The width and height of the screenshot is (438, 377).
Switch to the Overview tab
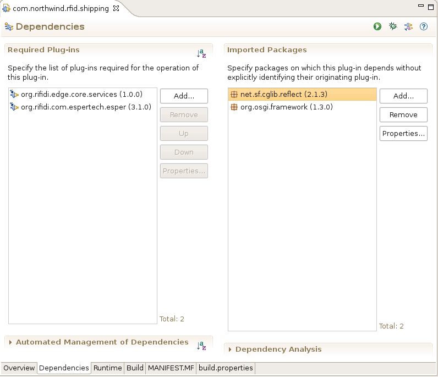tap(19, 368)
